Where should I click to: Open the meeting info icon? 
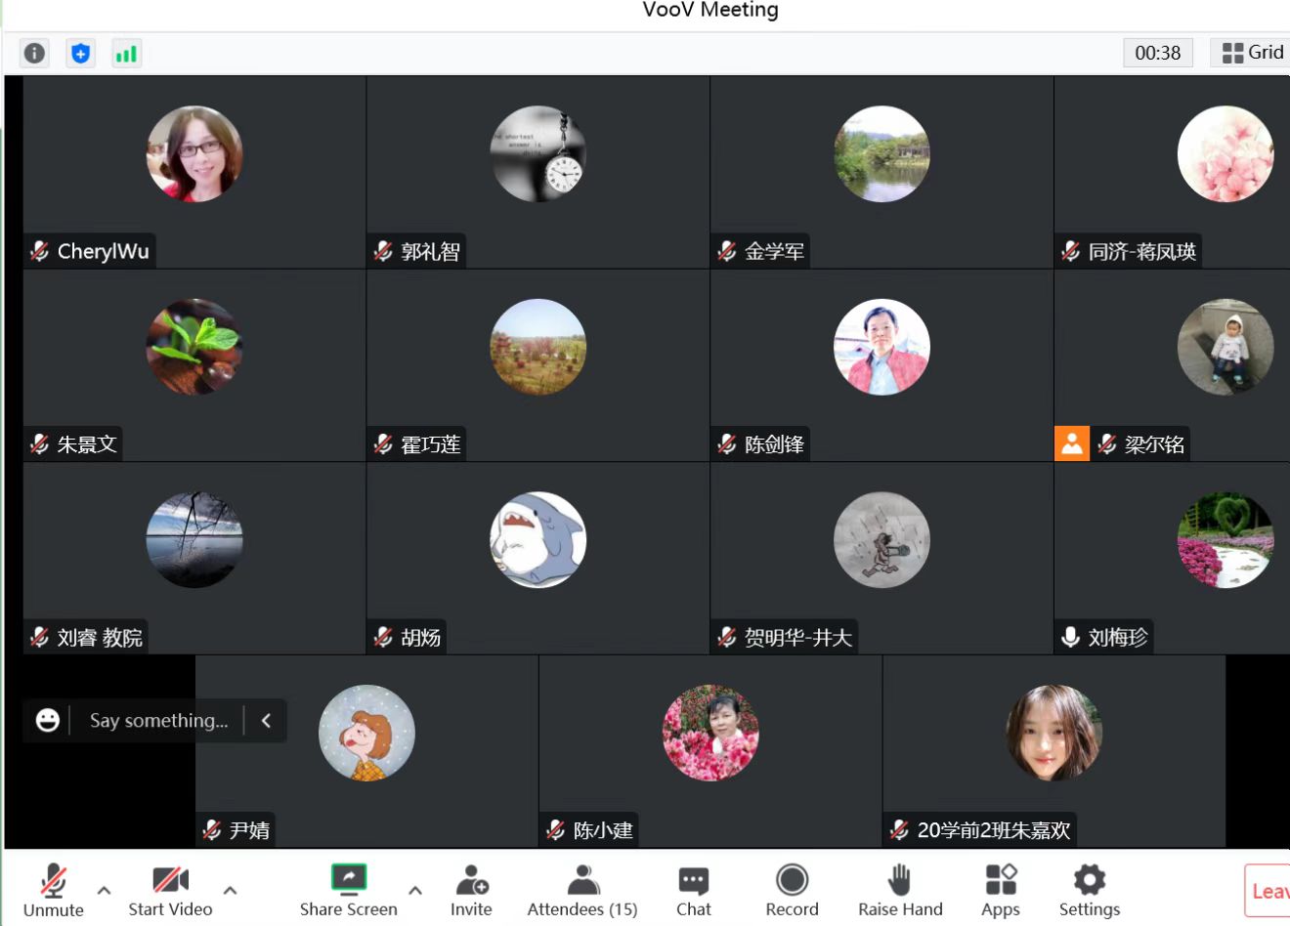[34, 53]
